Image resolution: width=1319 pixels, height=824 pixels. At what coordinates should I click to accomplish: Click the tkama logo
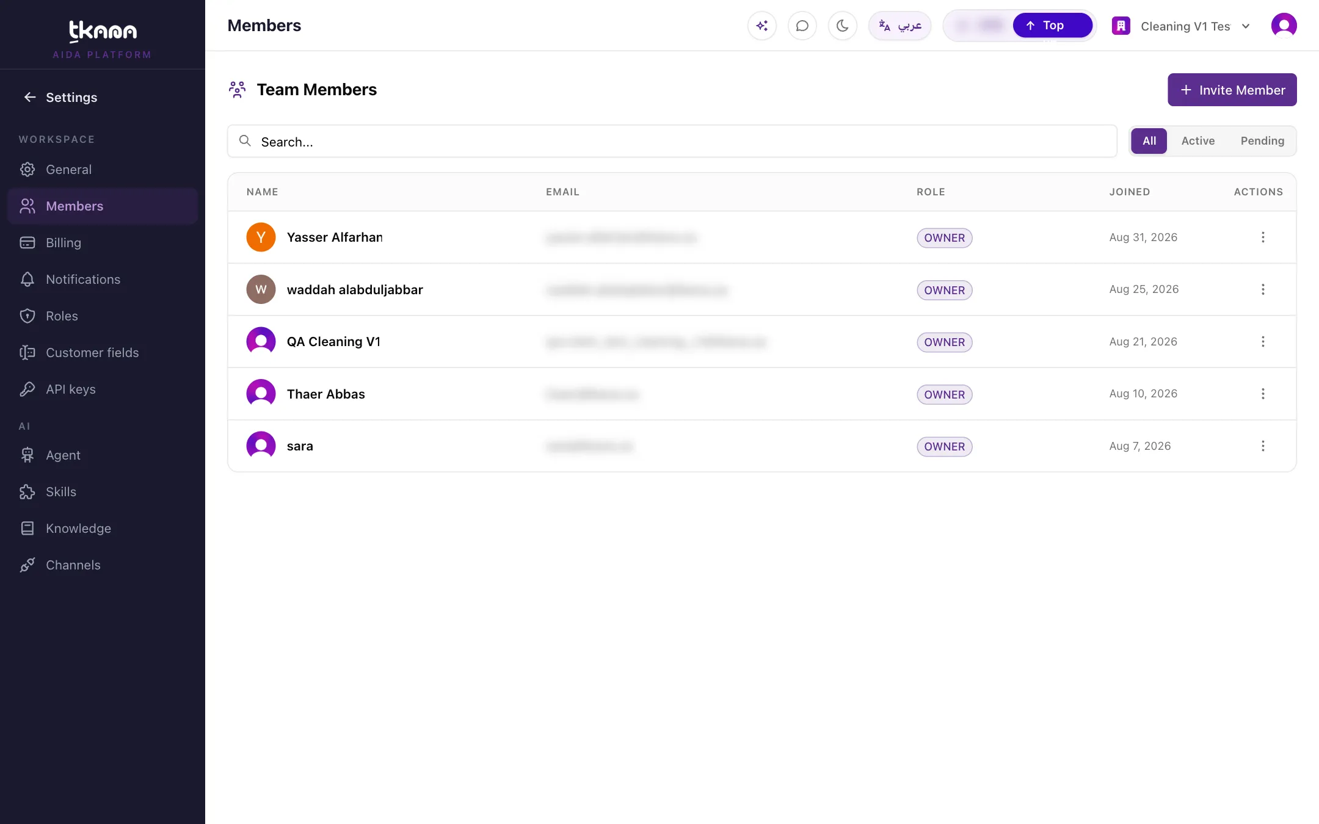tap(103, 31)
